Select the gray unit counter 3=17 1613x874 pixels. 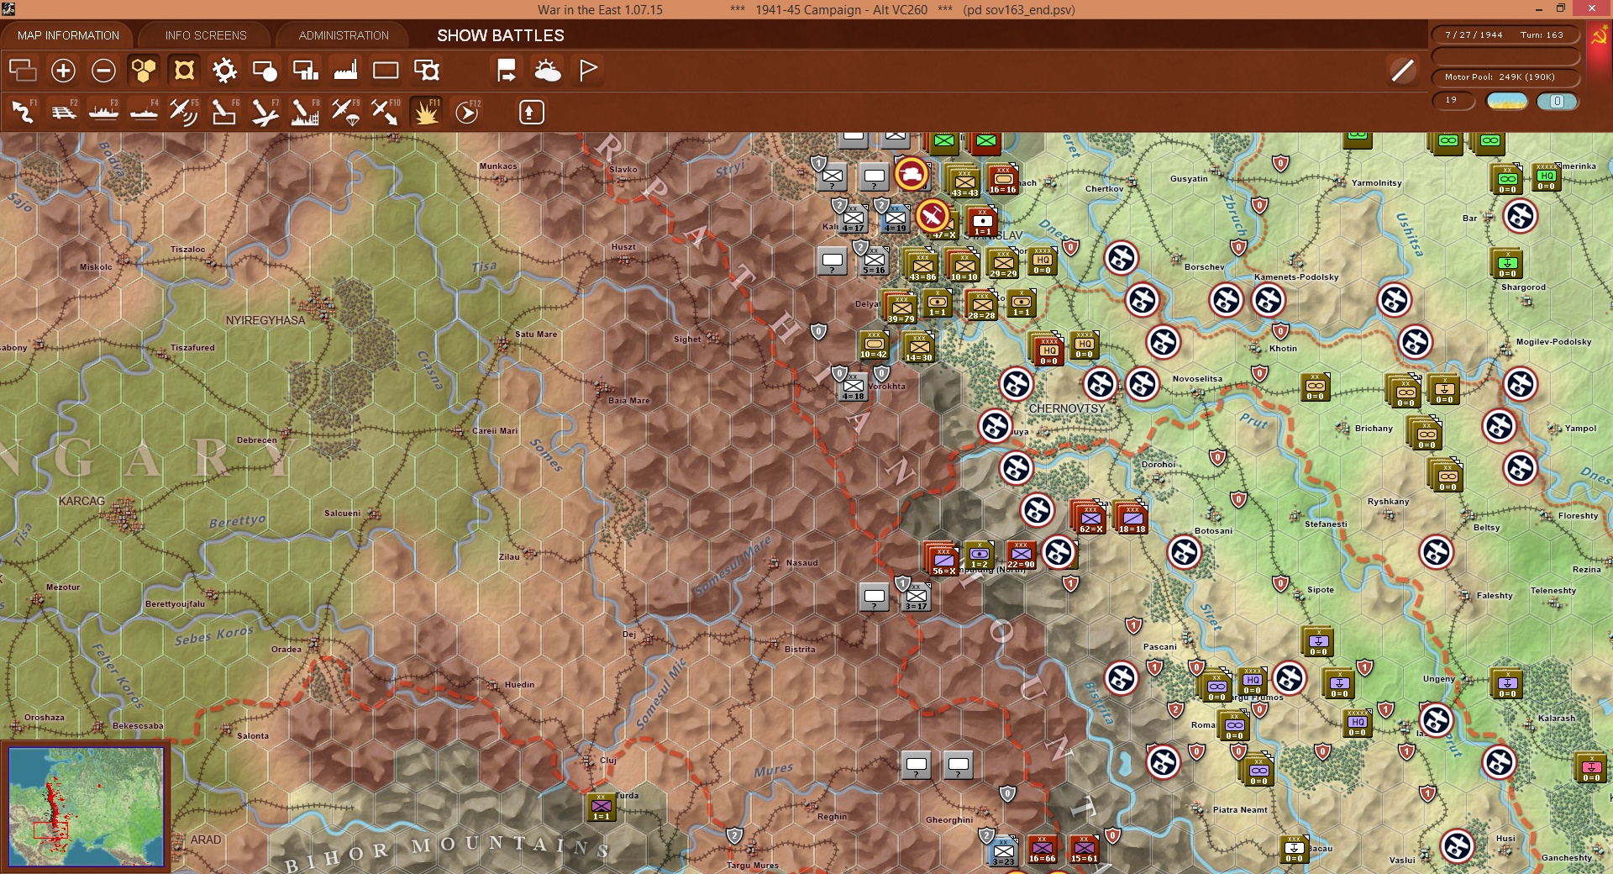[x=916, y=596]
